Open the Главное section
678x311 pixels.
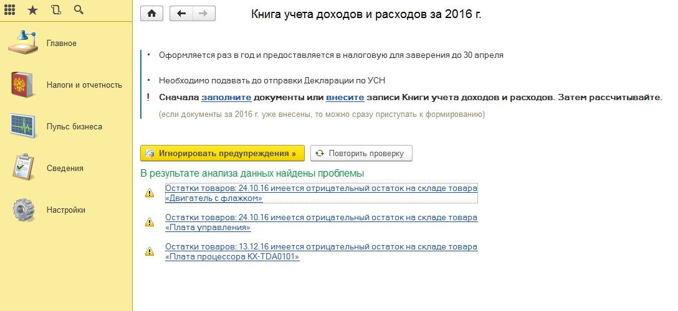(x=62, y=44)
